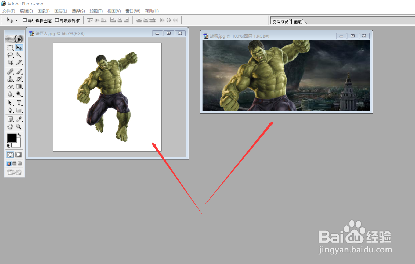Choose Standard Screen Mode
The image size is (415, 264).
(x=9, y=163)
